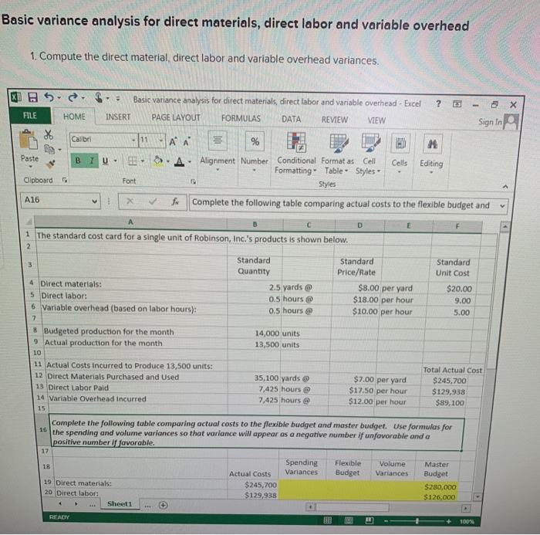The height and width of the screenshot is (535, 540).
Task: Open the font size 11 dropdown
Action: click(x=160, y=141)
